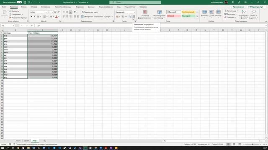268x150 pixels.
Task: Open text orientation options
Action: [x=75, y=12]
